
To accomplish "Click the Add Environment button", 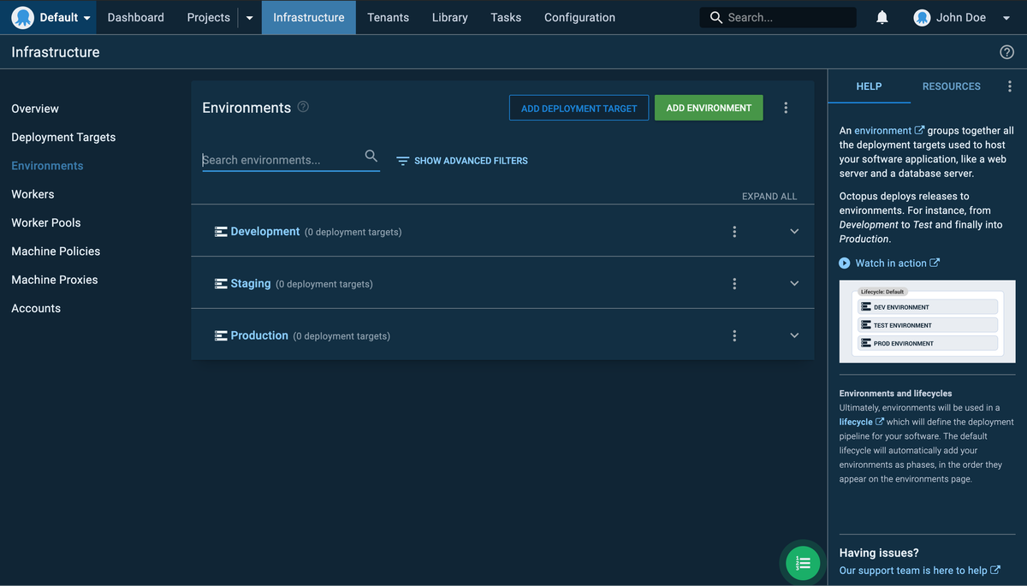I will (x=709, y=108).
